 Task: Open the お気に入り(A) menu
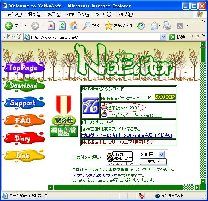coord(78,14)
